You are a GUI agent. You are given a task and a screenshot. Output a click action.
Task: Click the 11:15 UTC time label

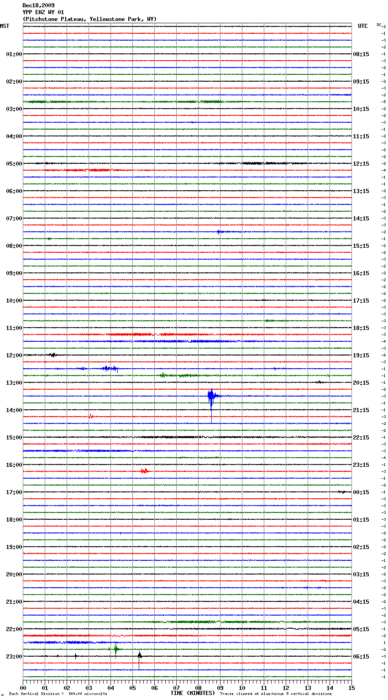(361, 136)
